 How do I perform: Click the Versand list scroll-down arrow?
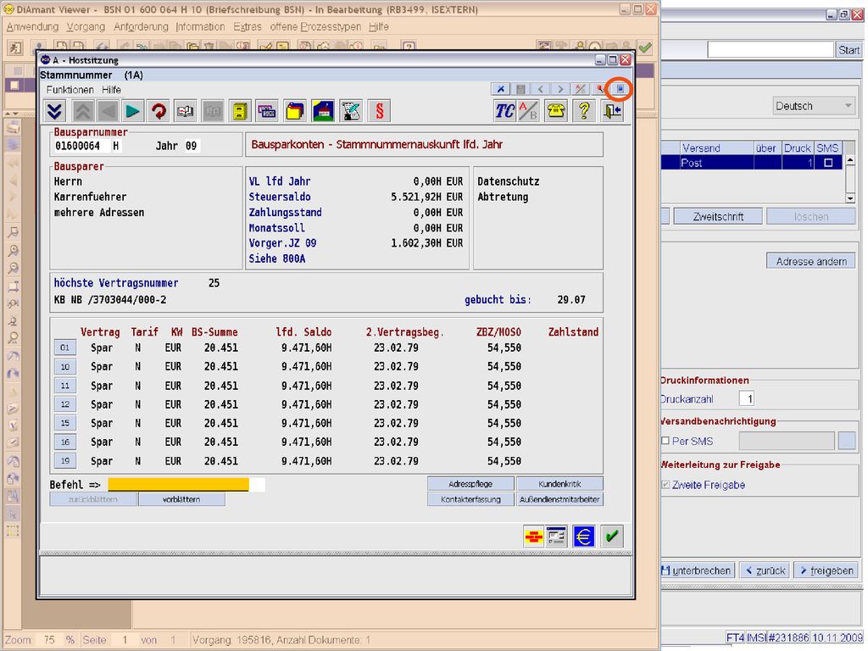click(x=850, y=198)
